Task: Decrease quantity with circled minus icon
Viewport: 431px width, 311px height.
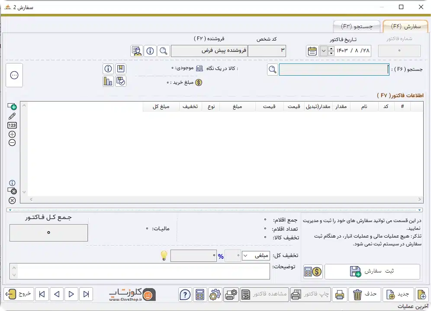Action: tap(12, 143)
